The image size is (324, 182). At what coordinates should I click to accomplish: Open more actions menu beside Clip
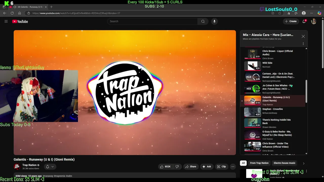click(233, 167)
